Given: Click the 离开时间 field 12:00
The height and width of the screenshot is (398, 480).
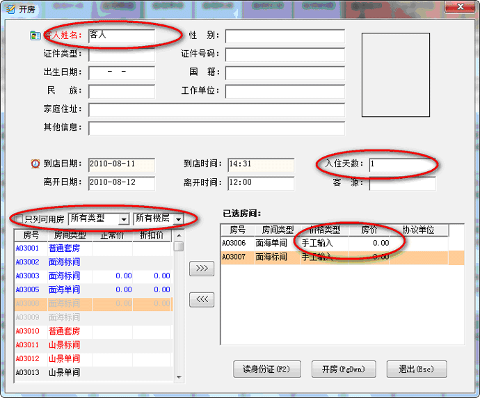Looking at the screenshot, I should [261, 184].
